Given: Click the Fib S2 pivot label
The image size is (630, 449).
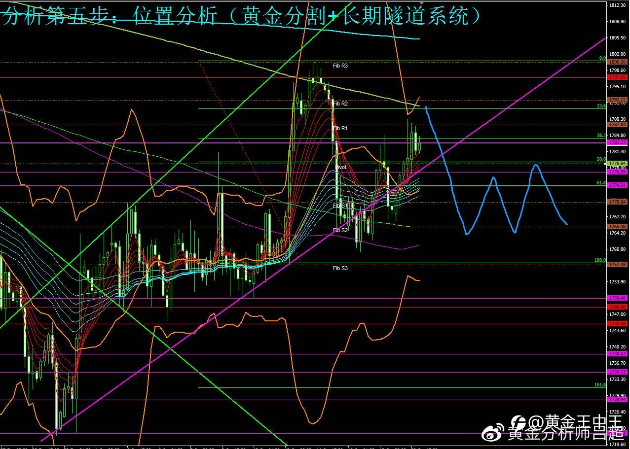Looking at the screenshot, I should pyautogui.click(x=340, y=230).
